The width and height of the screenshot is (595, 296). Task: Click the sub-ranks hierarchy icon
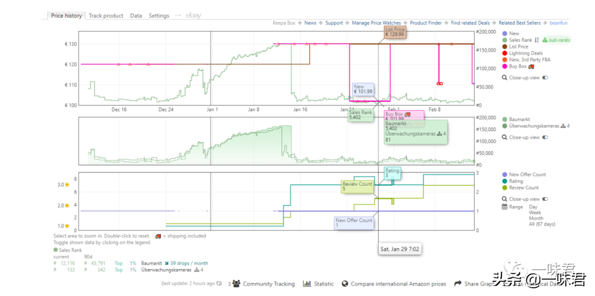pyautogui.click(x=545, y=40)
